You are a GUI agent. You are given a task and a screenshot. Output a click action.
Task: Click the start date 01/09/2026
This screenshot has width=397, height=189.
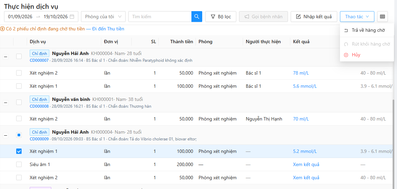[x=20, y=17]
